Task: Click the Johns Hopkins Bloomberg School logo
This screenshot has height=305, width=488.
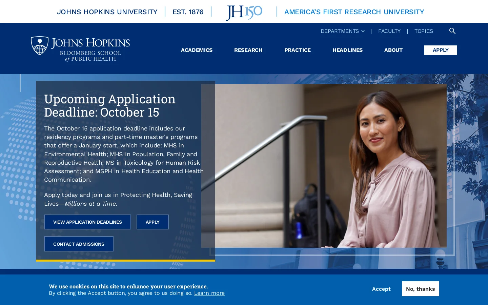Action: point(80,49)
